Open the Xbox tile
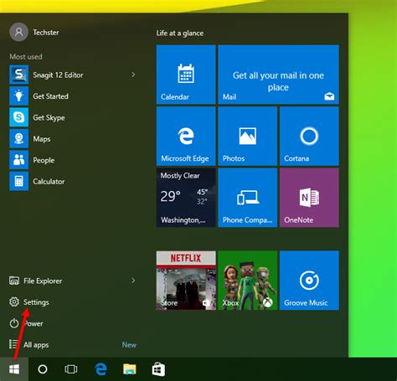 tap(248, 281)
